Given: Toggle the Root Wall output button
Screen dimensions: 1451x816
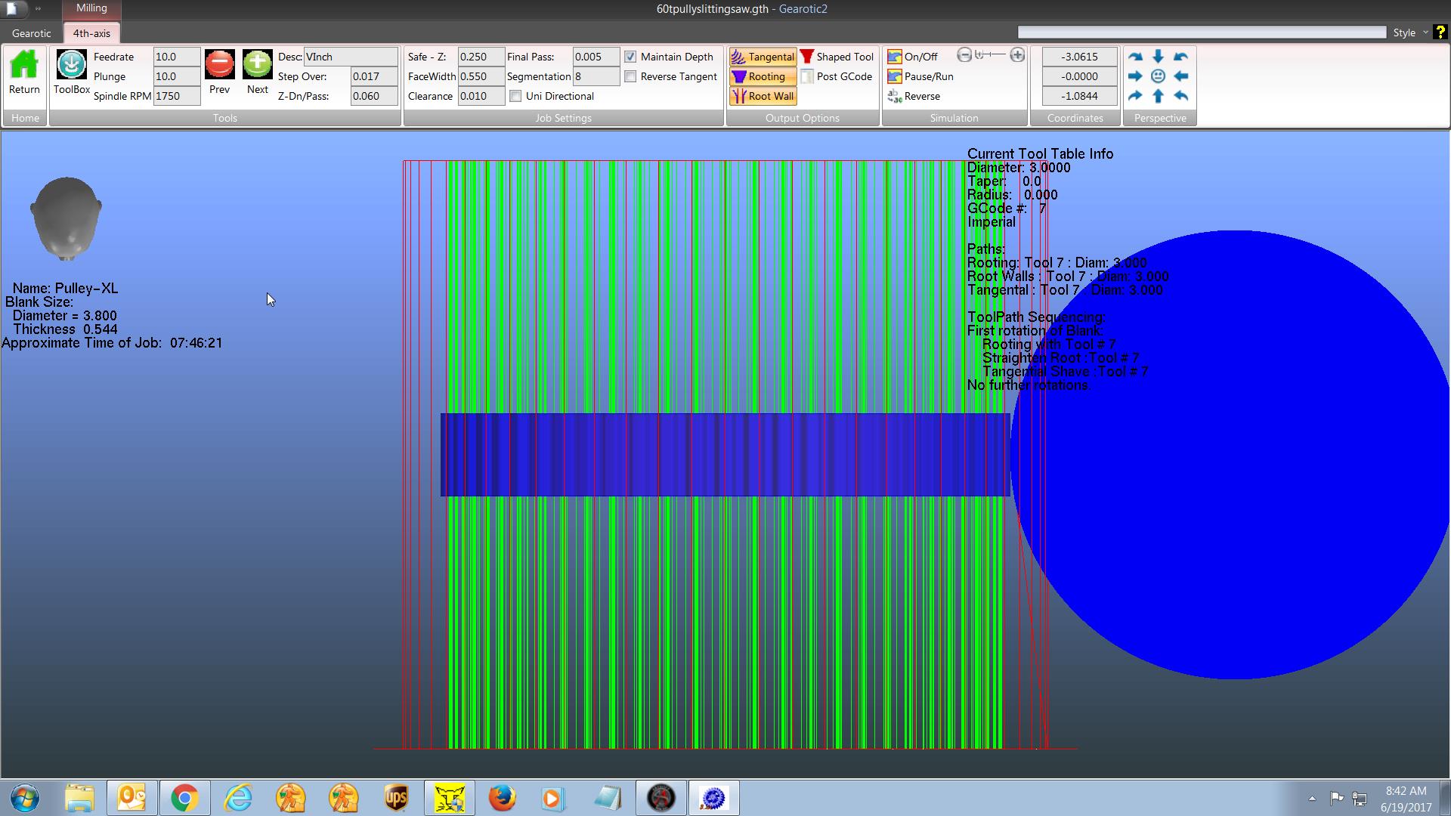Looking at the screenshot, I should (x=763, y=96).
